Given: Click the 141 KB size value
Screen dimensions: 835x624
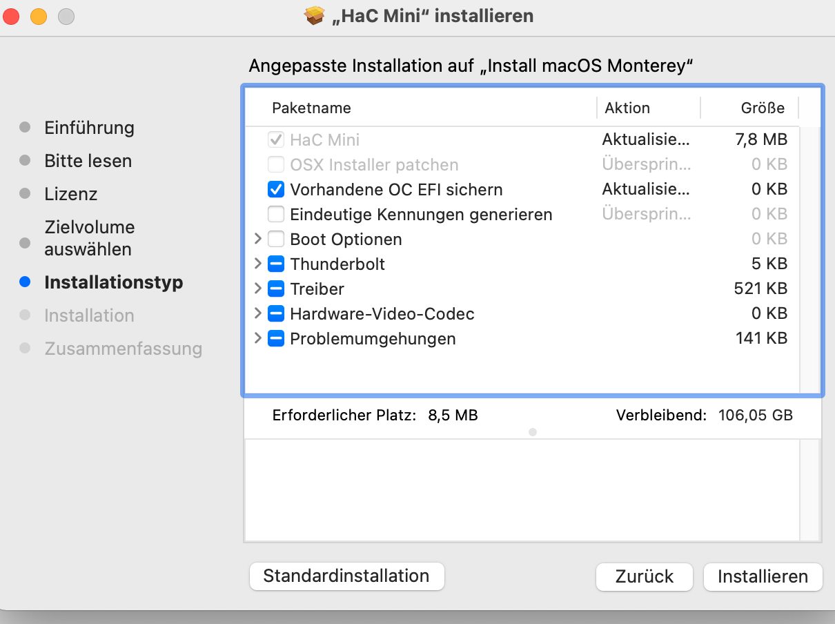Looking at the screenshot, I should (762, 339).
